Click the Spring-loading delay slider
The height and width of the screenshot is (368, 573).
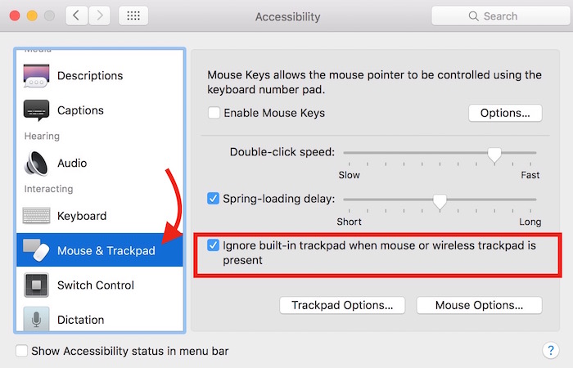pyautogui.click(x=440, y=199)
